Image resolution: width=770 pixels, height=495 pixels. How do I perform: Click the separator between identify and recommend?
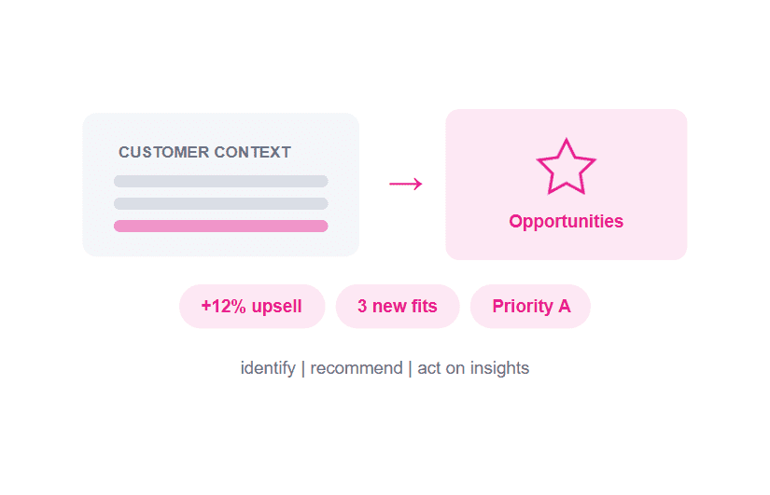pos(303,368)
